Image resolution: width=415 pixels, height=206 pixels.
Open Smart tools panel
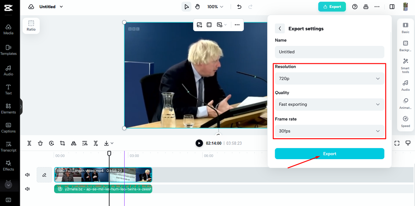tap(405, 66)
